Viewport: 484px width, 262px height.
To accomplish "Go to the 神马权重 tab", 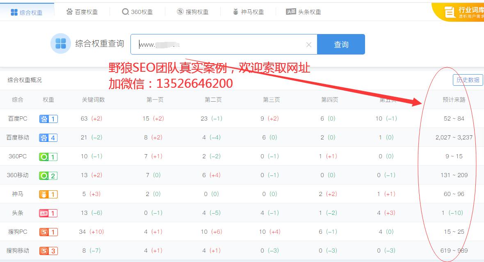I will 248,12.
